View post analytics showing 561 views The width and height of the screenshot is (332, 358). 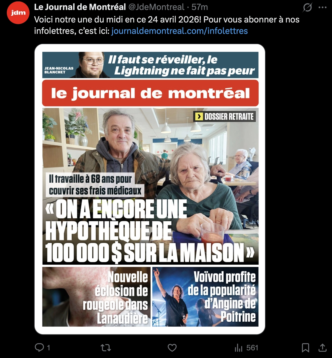(x=246, y=347)
